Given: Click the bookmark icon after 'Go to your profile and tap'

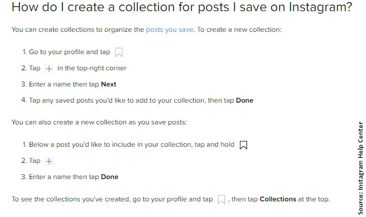Looking at the screenshot, I should pos(119,52).
